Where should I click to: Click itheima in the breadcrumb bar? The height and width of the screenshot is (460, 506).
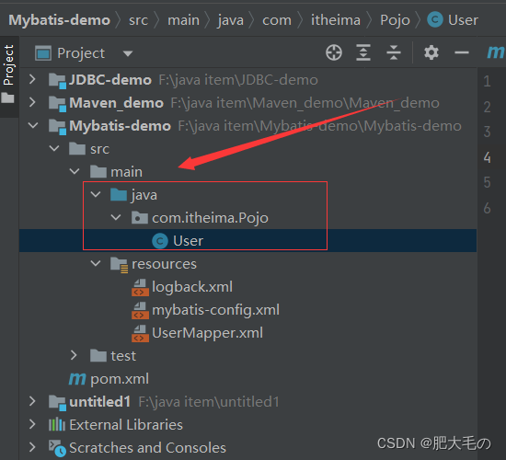pos(336,20)
